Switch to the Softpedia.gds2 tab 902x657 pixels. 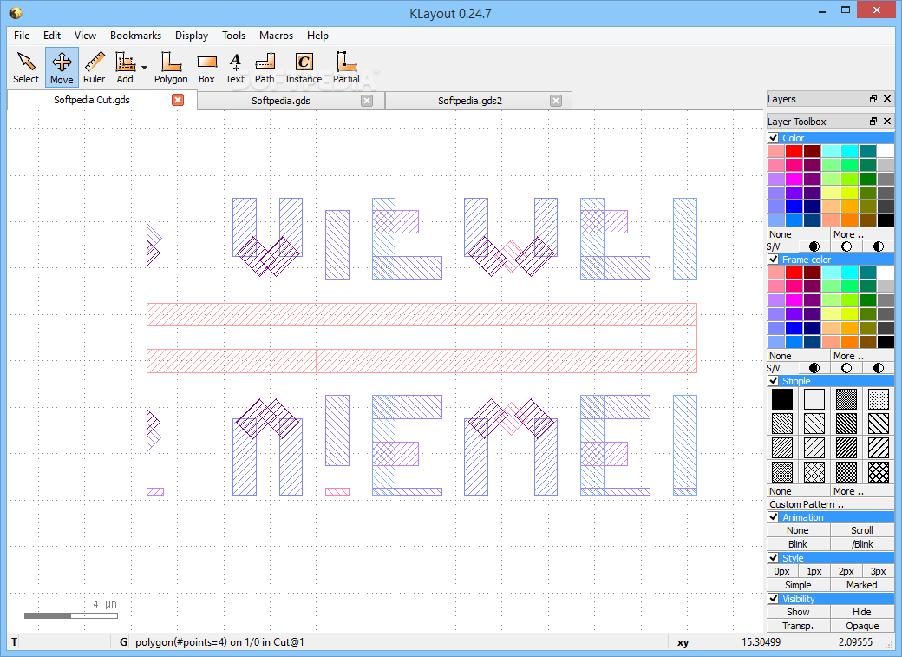coord(470,101)
